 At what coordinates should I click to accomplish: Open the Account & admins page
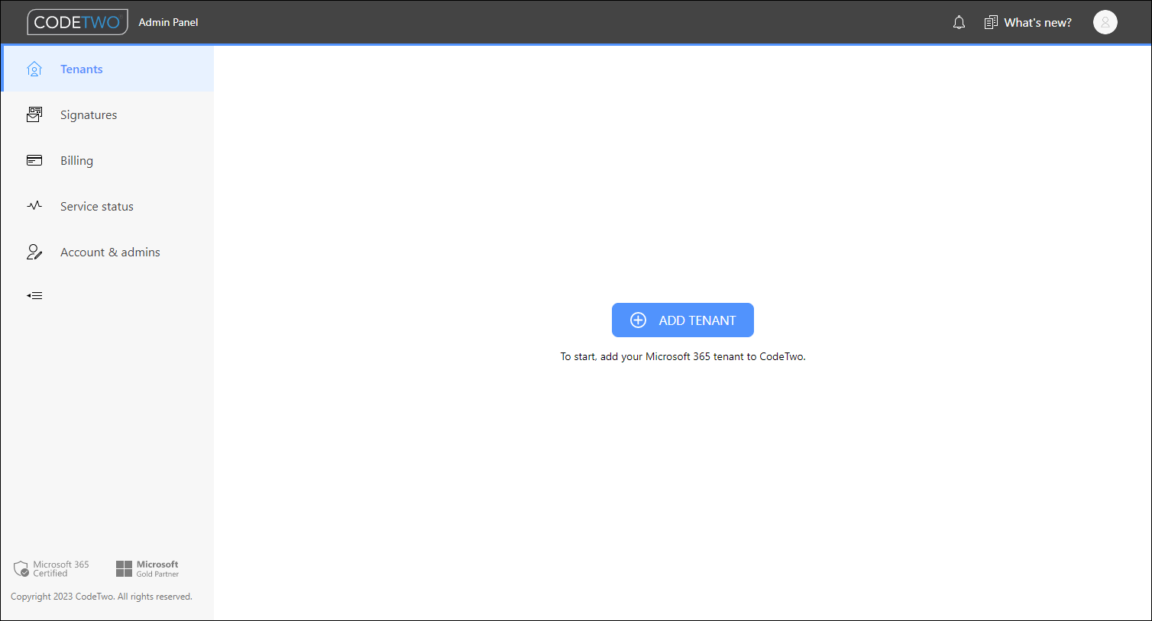click(110, 252)
